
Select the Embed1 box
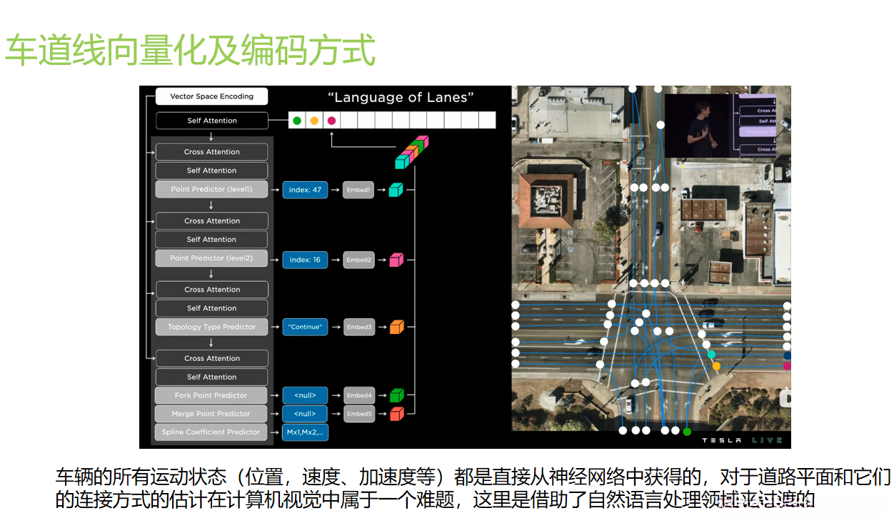tap(358, 191)
